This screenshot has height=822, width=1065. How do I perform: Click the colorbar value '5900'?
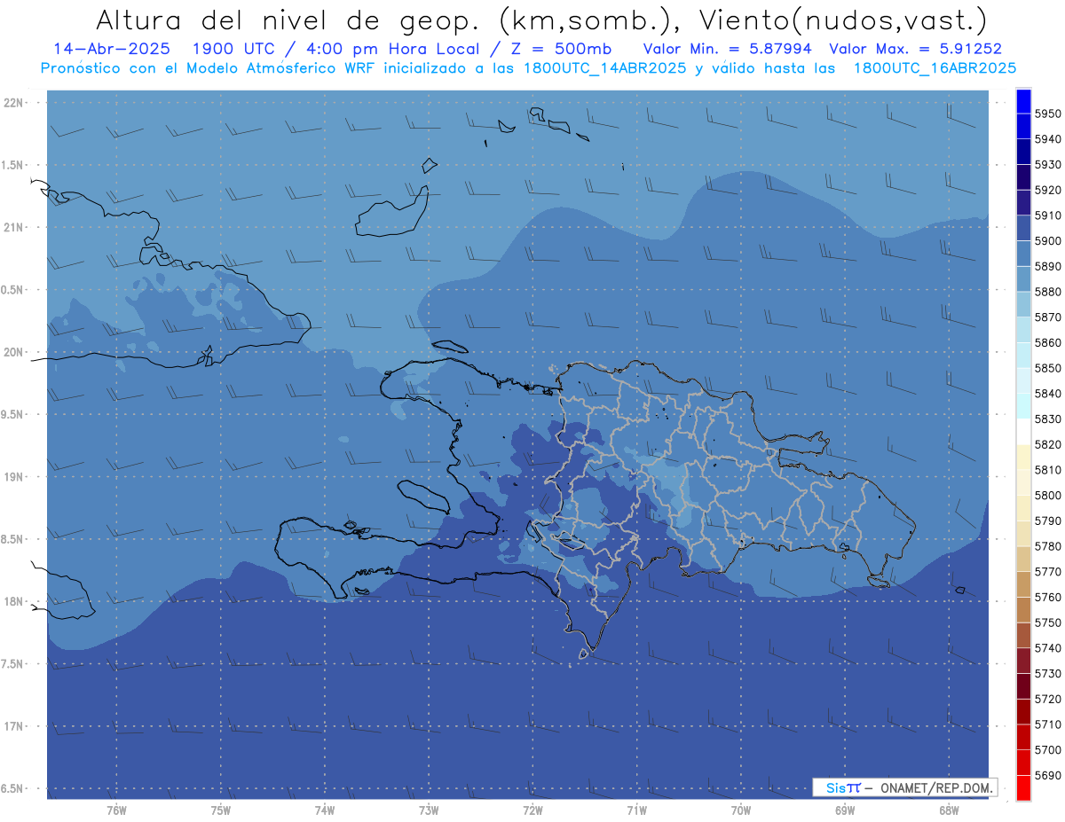click(1047, 240)
